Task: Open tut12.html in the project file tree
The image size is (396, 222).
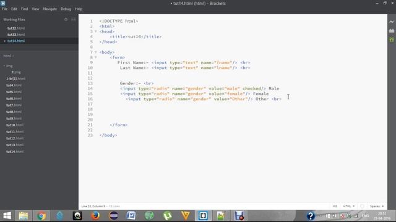Action: 15,138
